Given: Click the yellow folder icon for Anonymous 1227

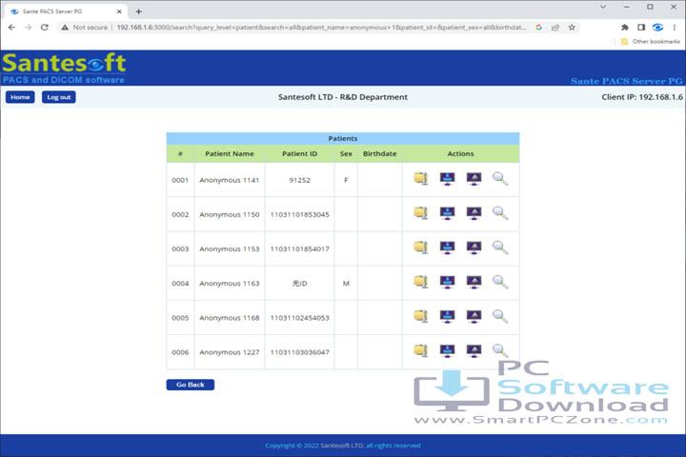Looking at the screenshot, I should [421, 350].
